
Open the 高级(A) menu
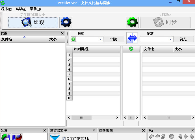click(21, 9)
